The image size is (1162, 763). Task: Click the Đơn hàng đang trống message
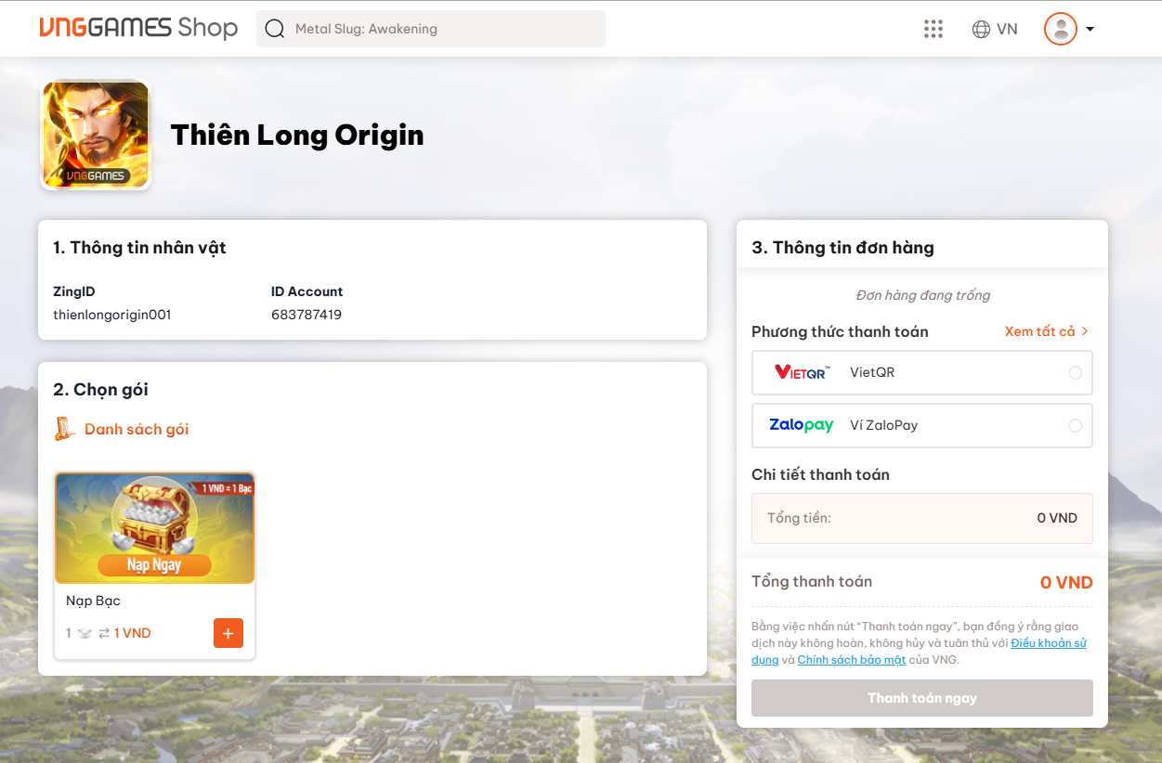922,295
